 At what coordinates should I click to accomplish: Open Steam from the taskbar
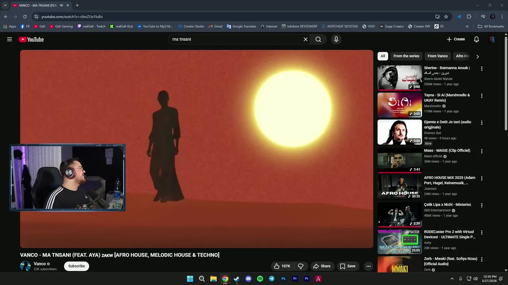[x=237, y=279]
